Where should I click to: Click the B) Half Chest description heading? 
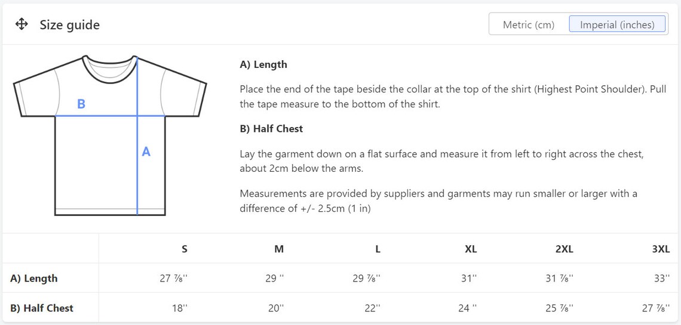click(x=271, y=129)
